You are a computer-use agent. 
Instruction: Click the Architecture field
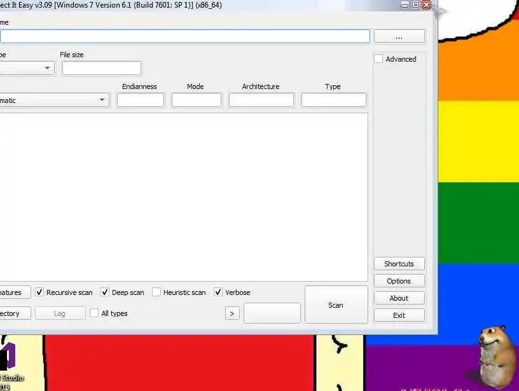pos(261,100)
